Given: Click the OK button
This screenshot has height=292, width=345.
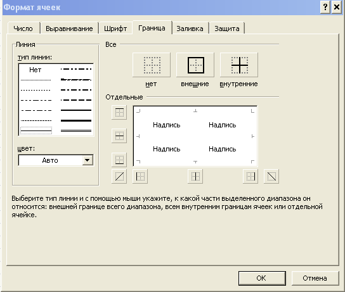Looking at the screenshot, I should point(262,278).
